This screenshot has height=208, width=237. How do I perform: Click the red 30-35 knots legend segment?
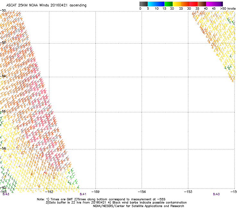click(x=193, y=4)
